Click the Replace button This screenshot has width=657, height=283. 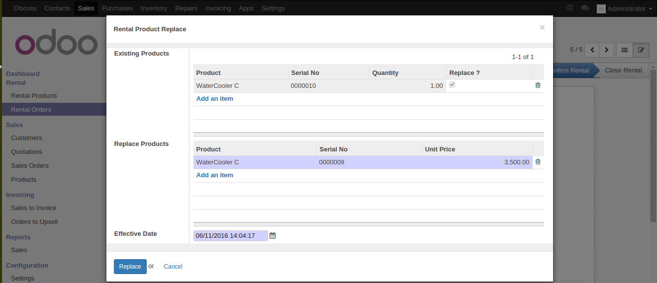(130, 267)
